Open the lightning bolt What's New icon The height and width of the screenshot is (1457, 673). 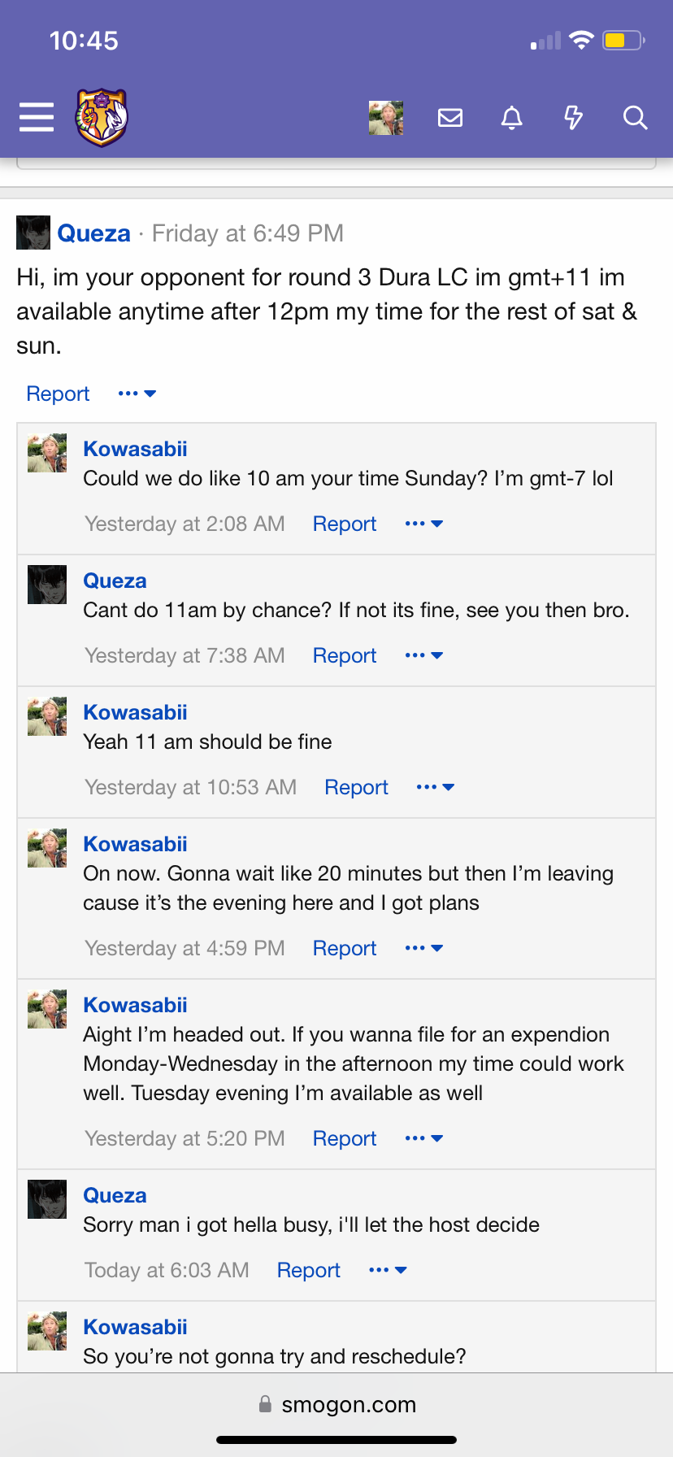click(574, 118)
